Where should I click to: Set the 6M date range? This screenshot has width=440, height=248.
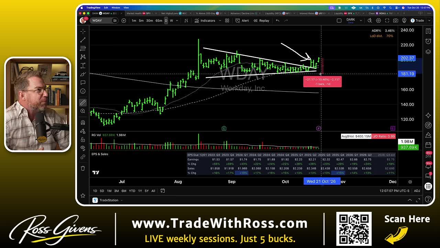point(124,191)
